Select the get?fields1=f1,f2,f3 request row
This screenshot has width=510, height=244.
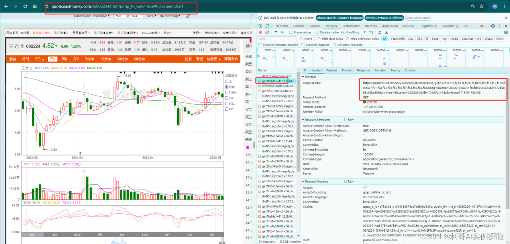[x=277, y=80]
